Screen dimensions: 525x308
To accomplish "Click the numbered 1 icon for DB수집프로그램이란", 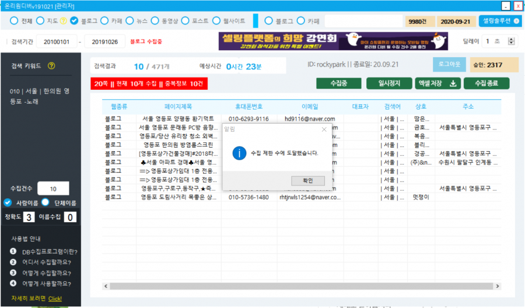I will pyautogui.click(x=13, y=251).
